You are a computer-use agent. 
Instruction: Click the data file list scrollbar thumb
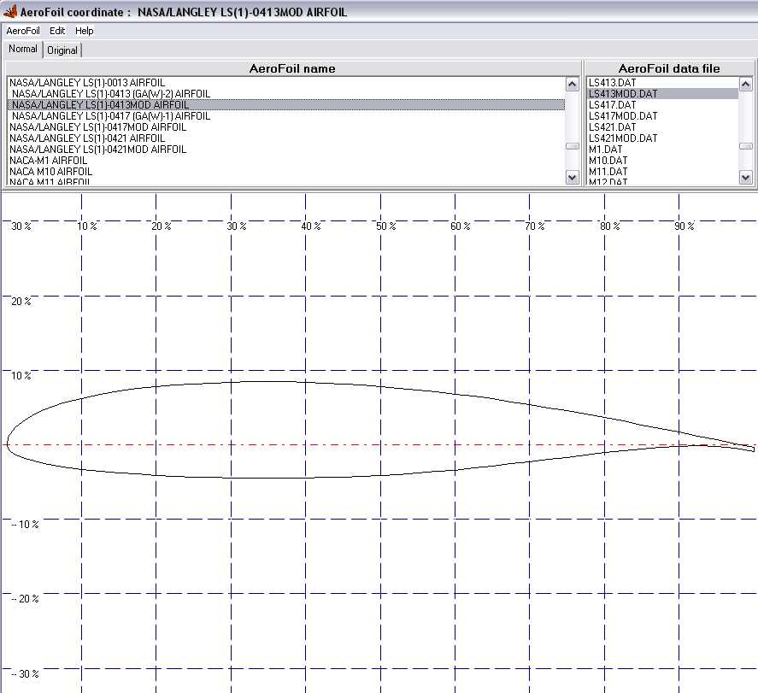tap(745, 146)
